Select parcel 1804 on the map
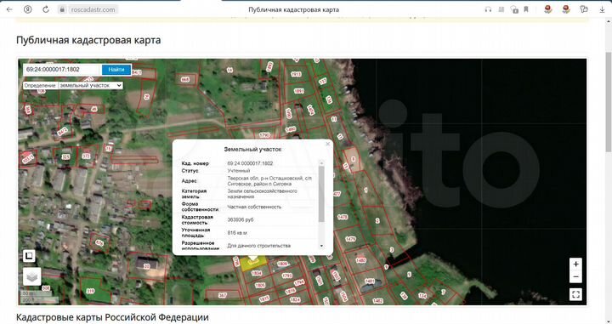 (257, 274)
